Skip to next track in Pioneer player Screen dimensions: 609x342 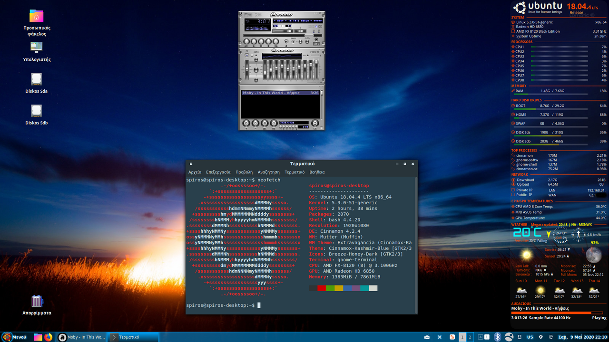point(276,41)
